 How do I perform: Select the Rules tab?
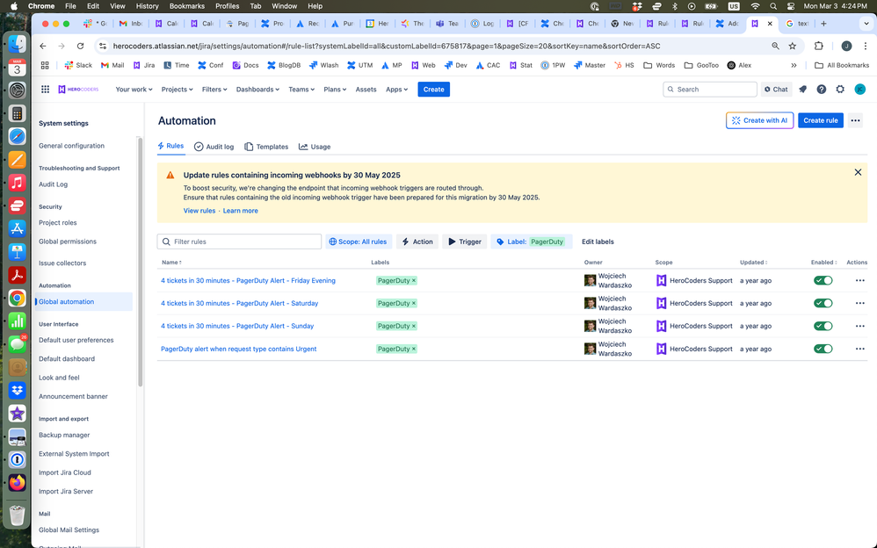(x=170, y=146)
